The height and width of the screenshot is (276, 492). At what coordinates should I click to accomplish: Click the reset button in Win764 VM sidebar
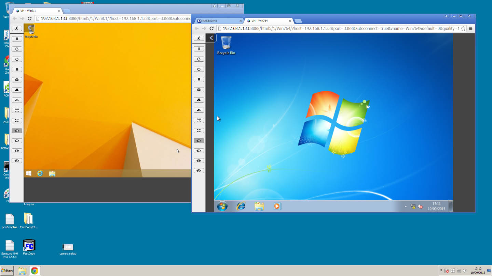pos(199,59)
